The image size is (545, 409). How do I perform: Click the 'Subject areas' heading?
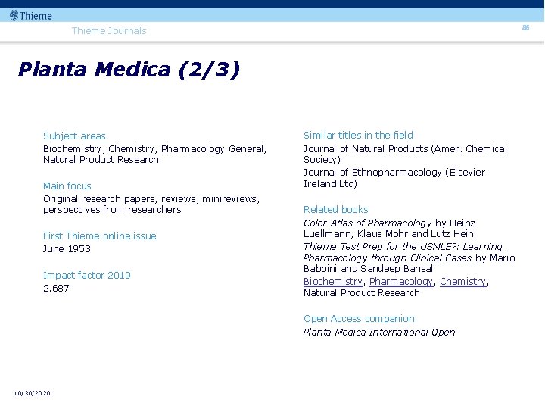click(74, 136)
